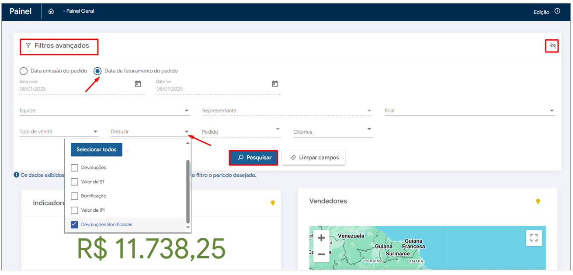This screenshot has height=275, width=573.
Task: Open the Data fim calendar icon
Action: 275,84
